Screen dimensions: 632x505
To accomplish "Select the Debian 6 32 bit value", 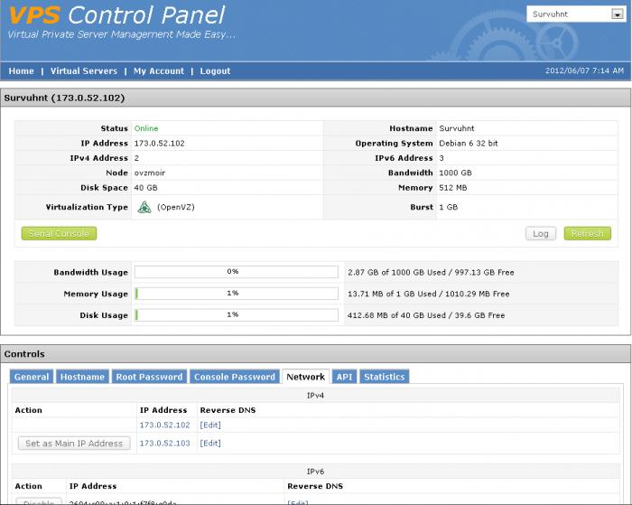I will pyautogui.click(x=469, y=144).
